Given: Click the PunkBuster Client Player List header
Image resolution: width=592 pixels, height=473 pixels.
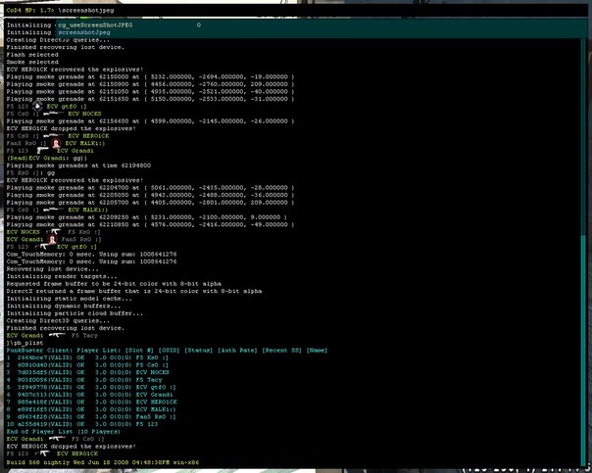Looking at the screenshot, I should (x=167, y=350).
